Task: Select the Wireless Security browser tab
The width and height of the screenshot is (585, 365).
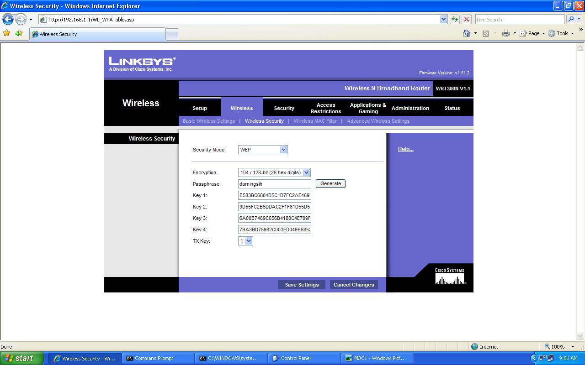Action: (97, 34)
